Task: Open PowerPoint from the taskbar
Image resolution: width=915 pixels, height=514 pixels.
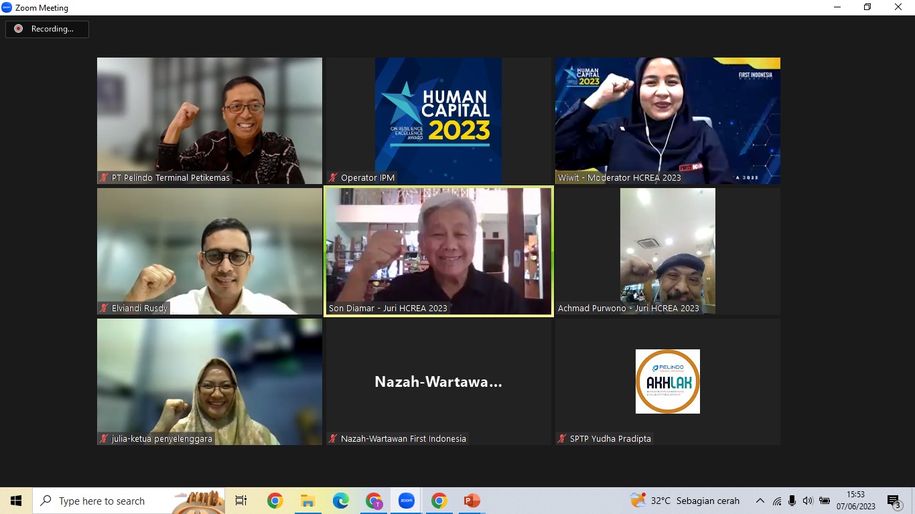Action: point(472,501)
